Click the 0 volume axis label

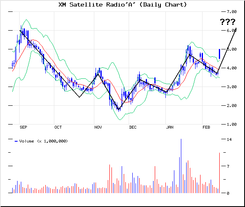(x=228, y=194)
